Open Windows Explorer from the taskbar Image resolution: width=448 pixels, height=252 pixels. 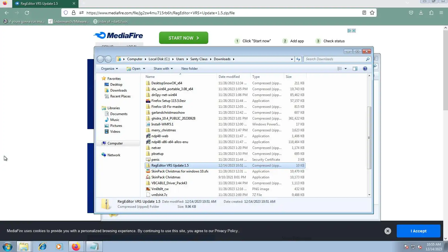point(24,247)
